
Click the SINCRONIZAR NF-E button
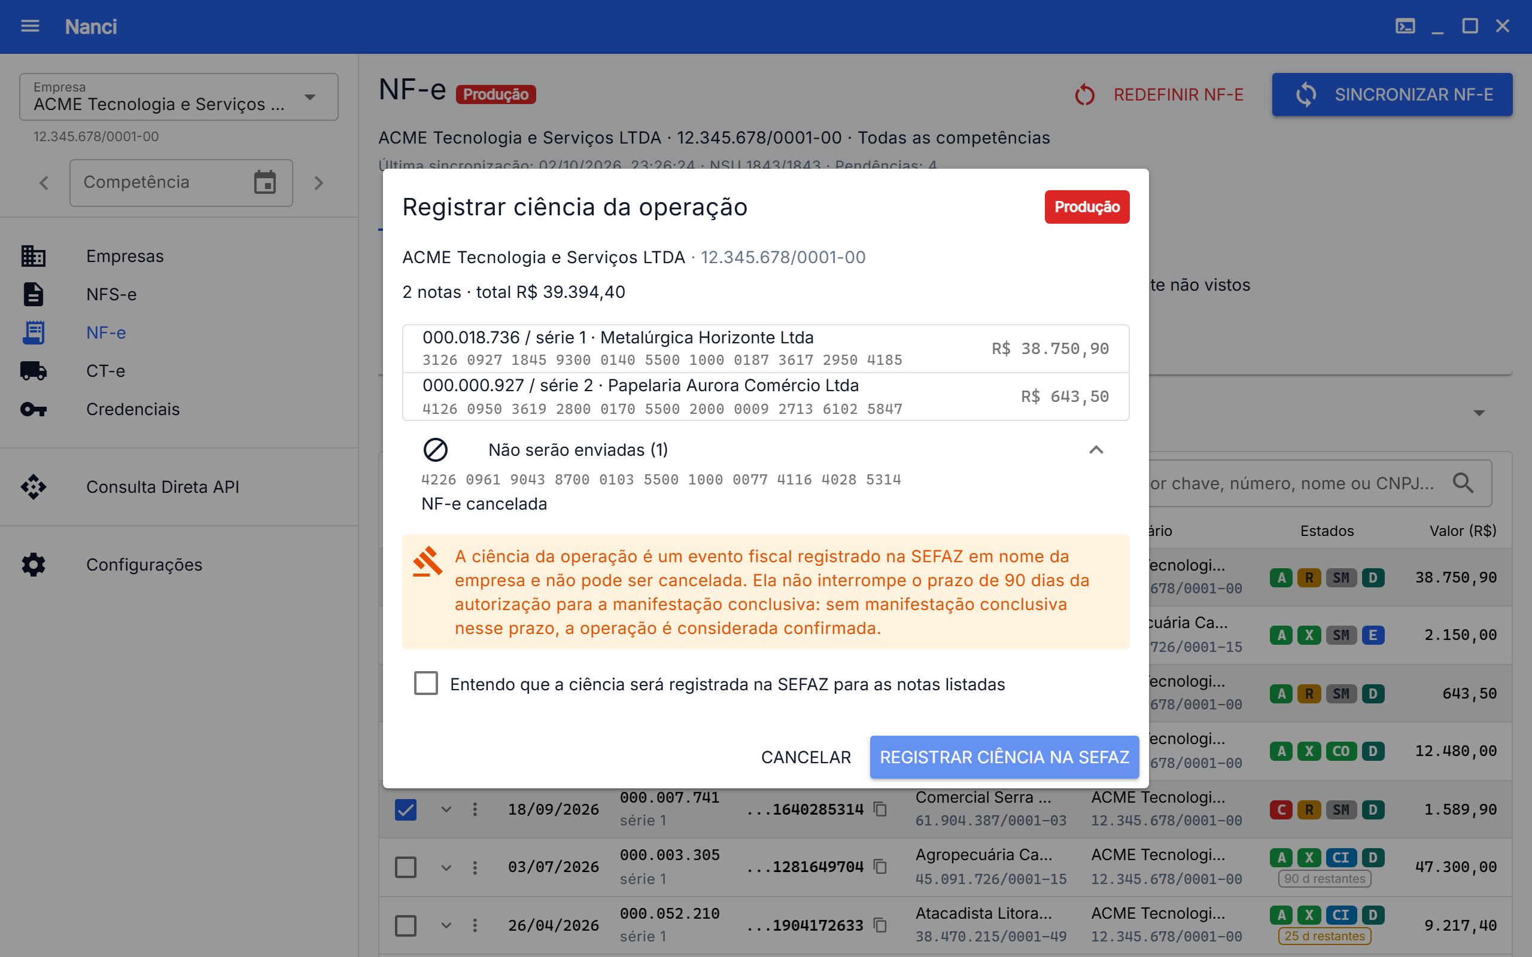click(x=1392, y=95)
